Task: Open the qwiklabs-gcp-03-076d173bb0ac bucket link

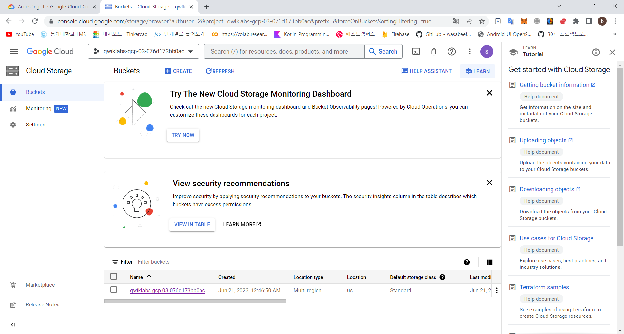Action: (x=167, y=291)
